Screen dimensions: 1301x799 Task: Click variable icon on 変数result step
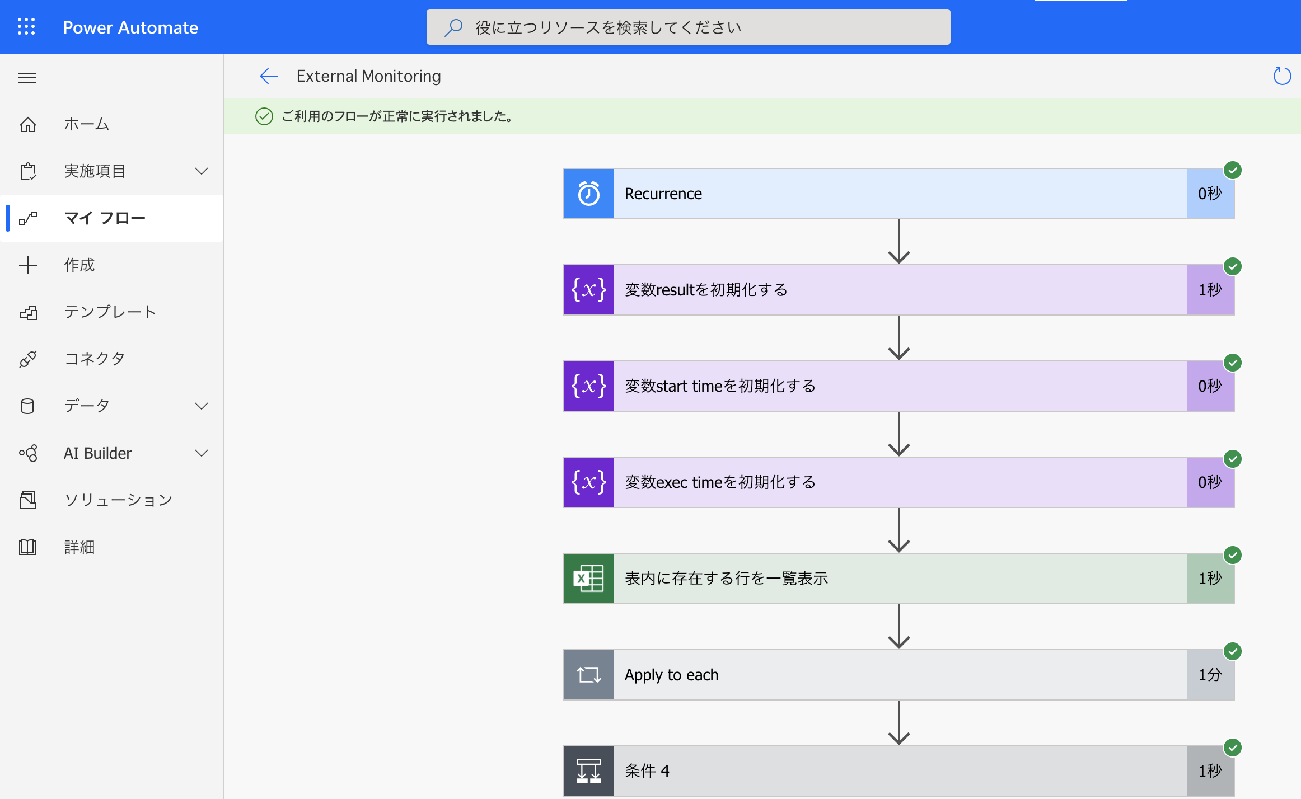pyautogui.click(x=588, y=290)
